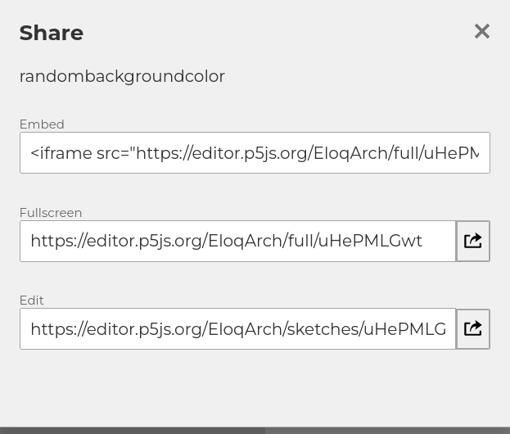Screen dimensions: 510x434
Task: Click the lighter scrollbar track at bottom right
Action: coord(387,431)
